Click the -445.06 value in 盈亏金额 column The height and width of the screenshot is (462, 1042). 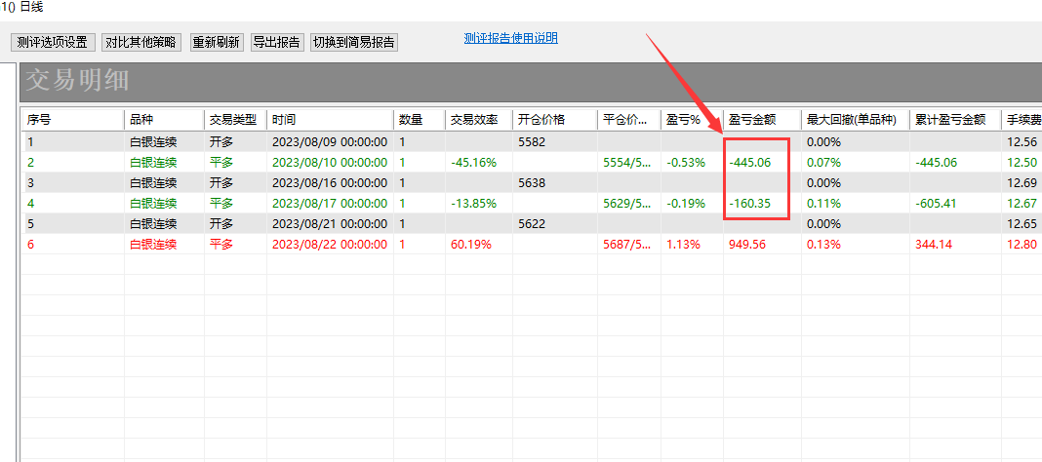[749, 163]
